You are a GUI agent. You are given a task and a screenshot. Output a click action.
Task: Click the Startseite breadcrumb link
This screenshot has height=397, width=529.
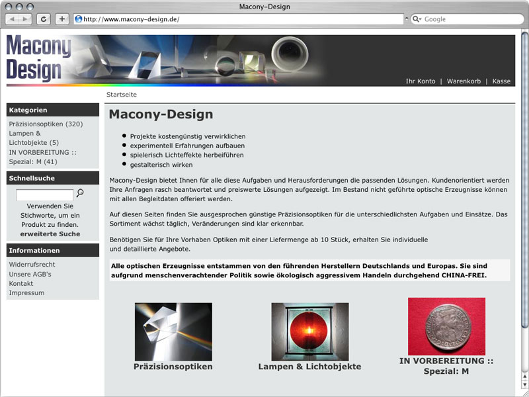(122, 95)
